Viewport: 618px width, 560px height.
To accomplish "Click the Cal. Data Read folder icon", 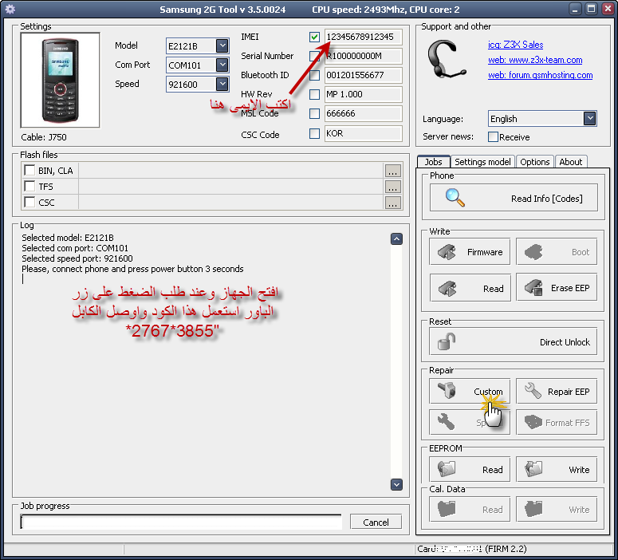I will (447, 509).
